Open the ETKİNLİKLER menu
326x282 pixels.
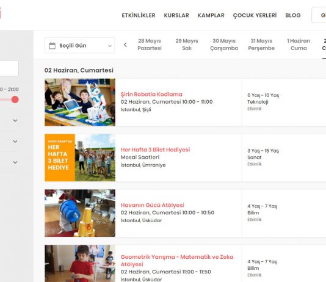(139, 15)
